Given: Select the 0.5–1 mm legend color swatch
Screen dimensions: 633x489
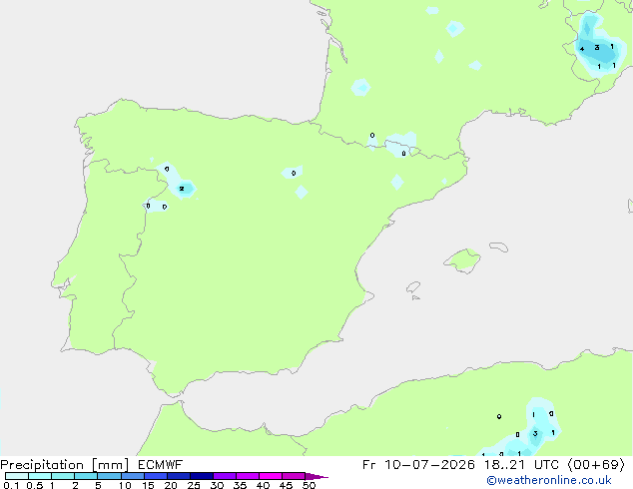Looking at the screenshot, I should (40, 476).
